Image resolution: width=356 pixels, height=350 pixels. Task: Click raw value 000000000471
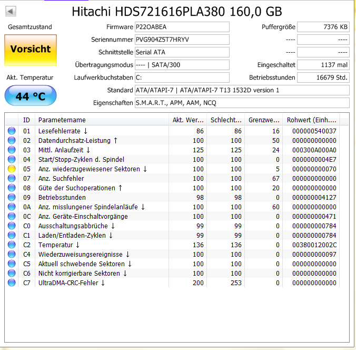314,216
